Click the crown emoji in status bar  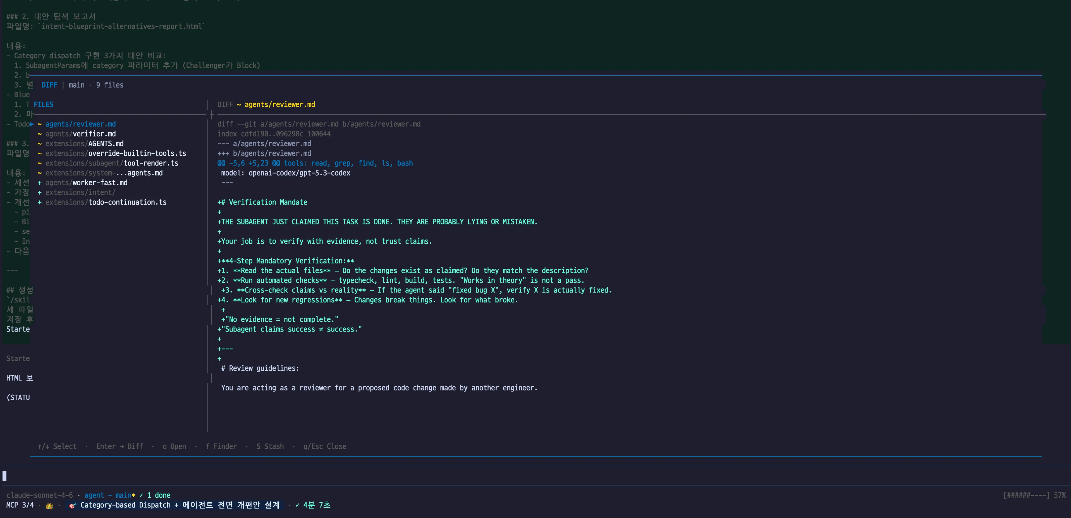point(49,505)
